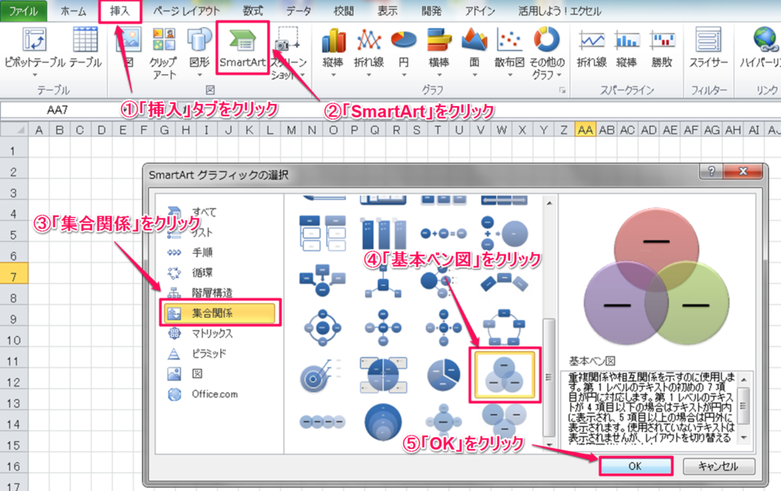
Task: Click the Slicer (スライサー) icon
Action: coord(708,47)
